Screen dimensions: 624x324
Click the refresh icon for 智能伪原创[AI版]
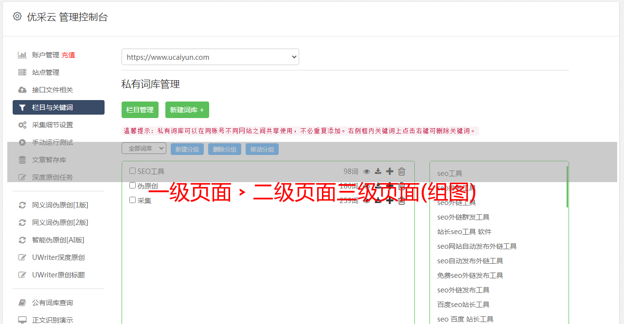22,240
